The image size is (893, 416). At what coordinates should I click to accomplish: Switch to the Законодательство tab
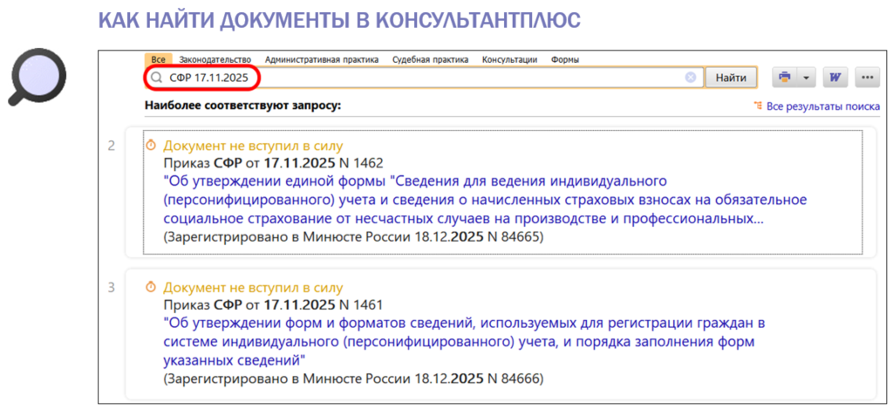(215, 59)
